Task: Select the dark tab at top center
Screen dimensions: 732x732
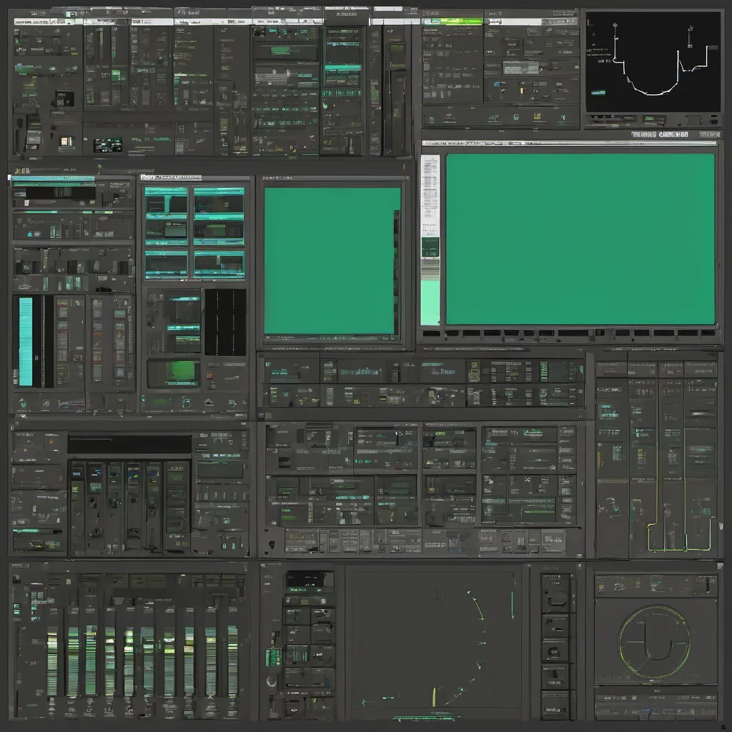Action: [x=347, y=16]
